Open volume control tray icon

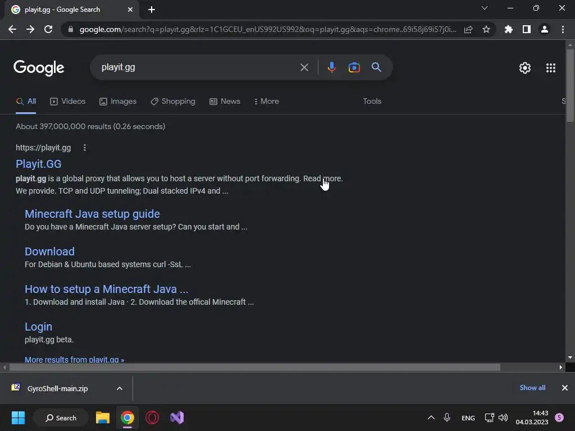[503, 418]
